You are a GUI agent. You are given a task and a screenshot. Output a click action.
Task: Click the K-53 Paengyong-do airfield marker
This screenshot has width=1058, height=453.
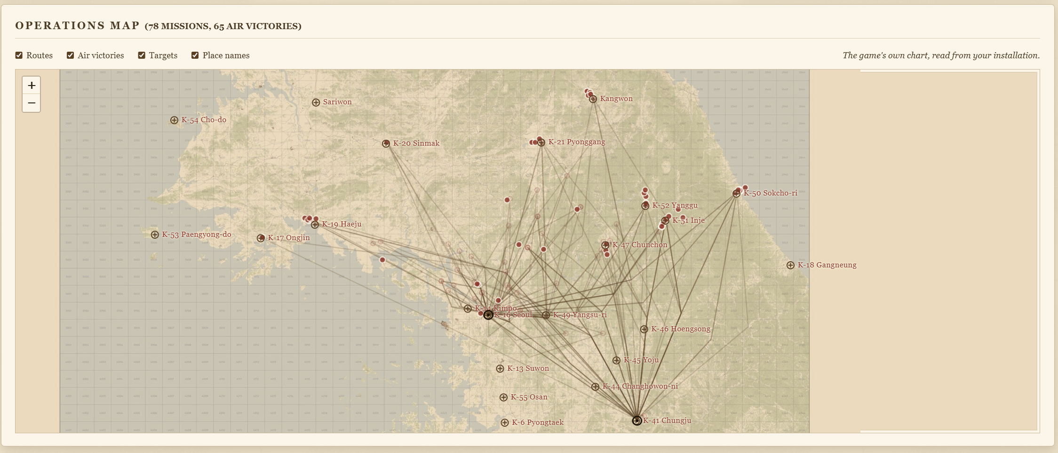click(x=155, y=235)
